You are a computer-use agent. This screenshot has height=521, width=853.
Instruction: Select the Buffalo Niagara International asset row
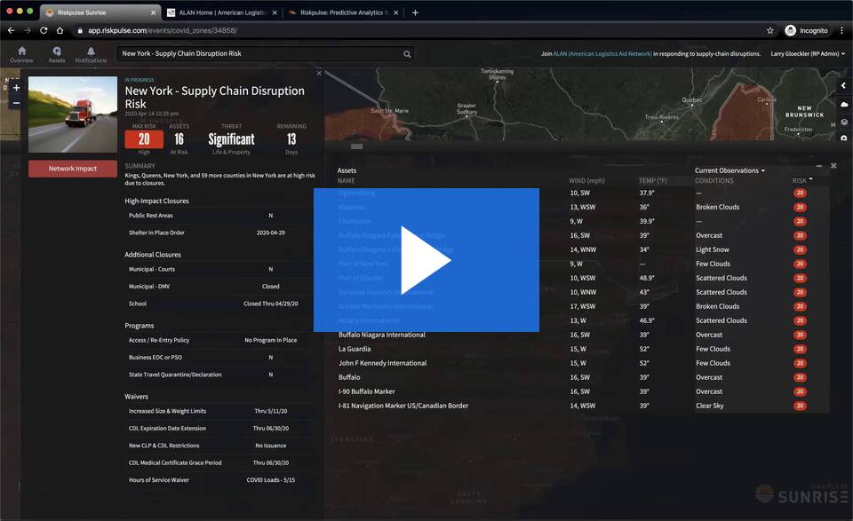[582, 335]
